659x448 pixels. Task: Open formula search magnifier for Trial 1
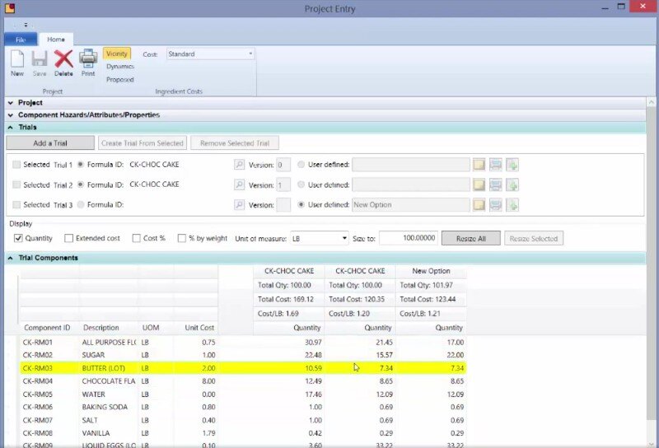240,165
